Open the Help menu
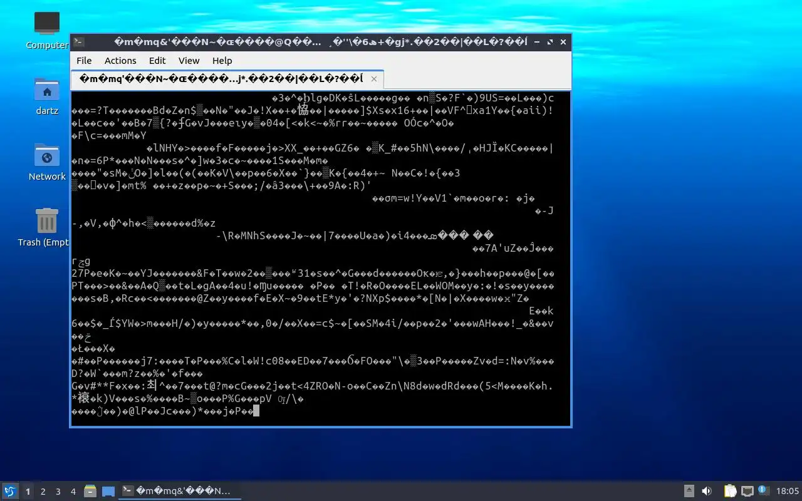The height and width of the screenshot is (501, 802). [x=222, y=61]
